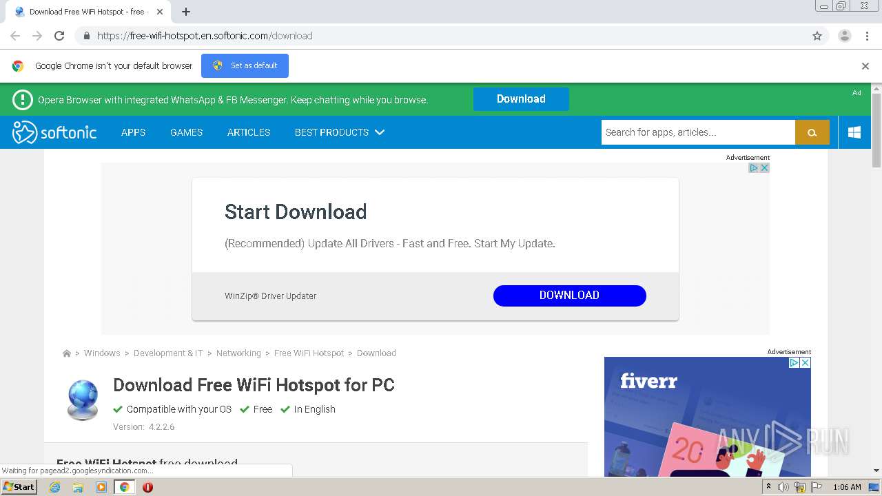Click the Version: 4.2.2.6 text
This screenshot has height=496, width=882.
pyautogui.click(x=144, y=427)
